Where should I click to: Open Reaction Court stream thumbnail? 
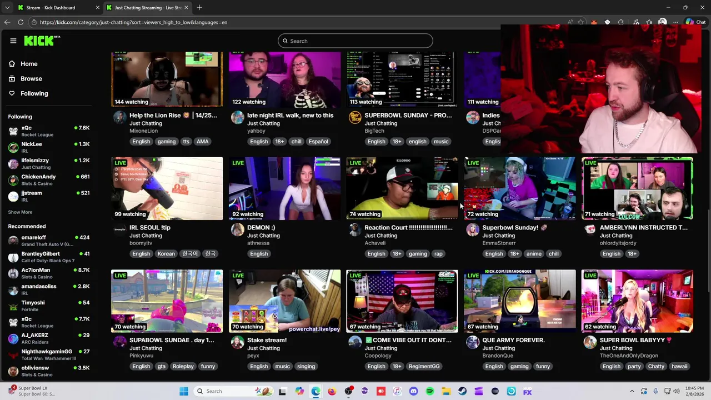point(402,188)
